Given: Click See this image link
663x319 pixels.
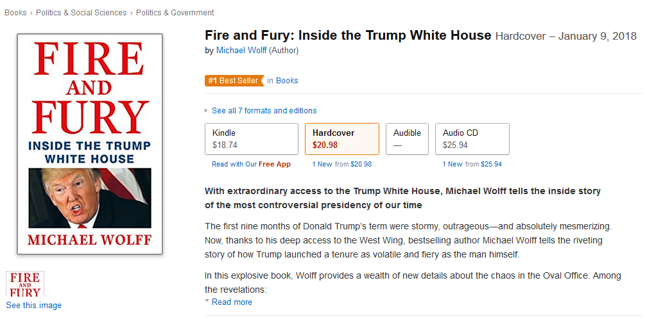Looking at the screenshot, I should pos(34,306).
